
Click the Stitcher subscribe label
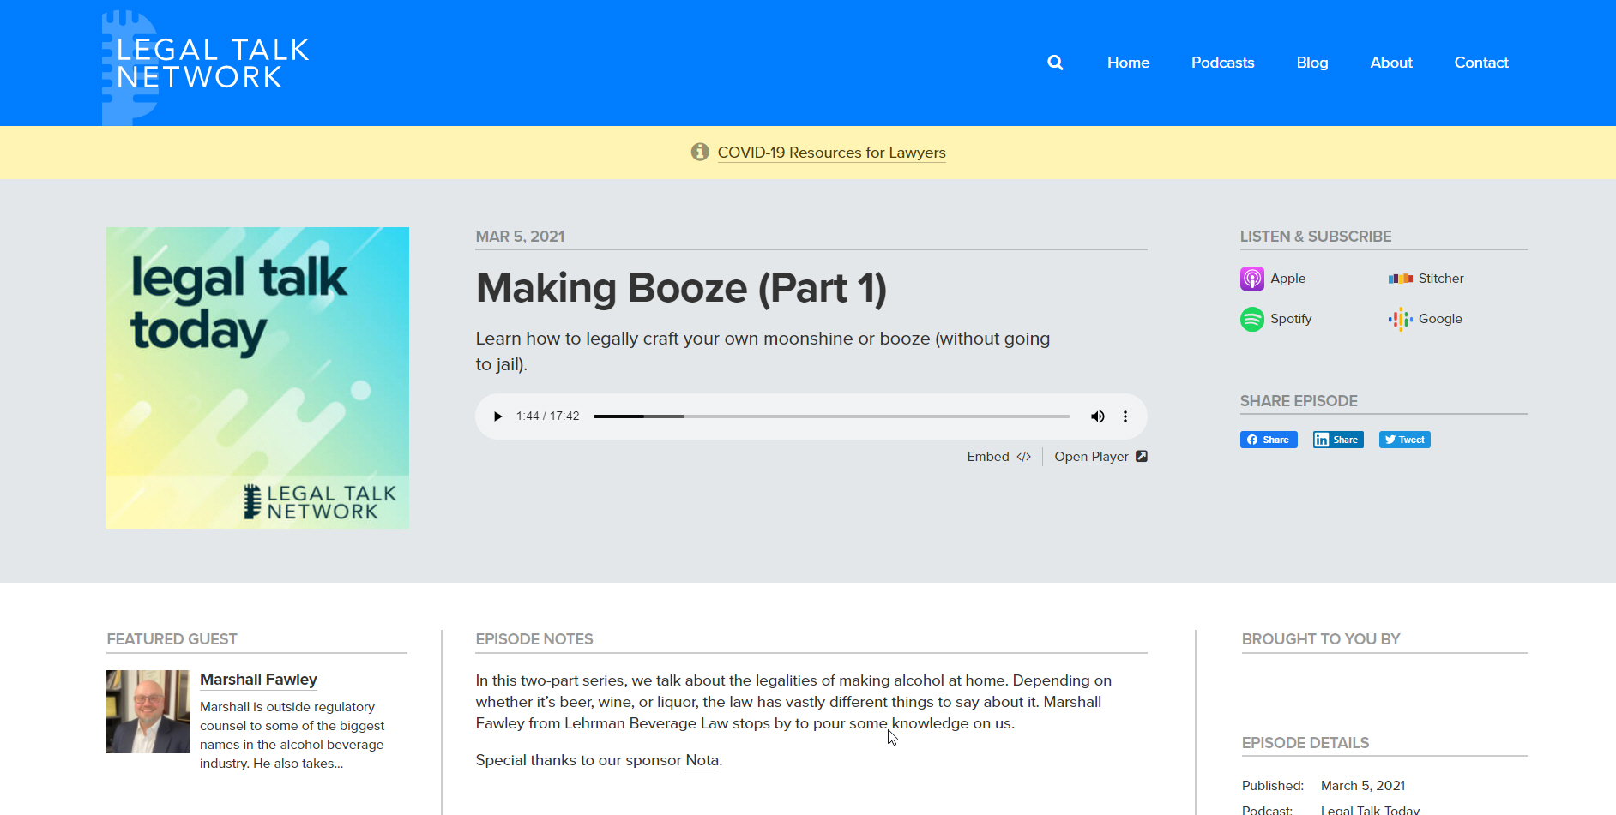[1441, 279]
